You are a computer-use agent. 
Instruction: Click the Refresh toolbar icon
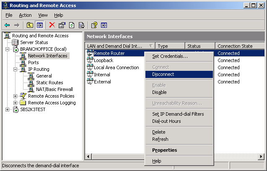[72, 25]
